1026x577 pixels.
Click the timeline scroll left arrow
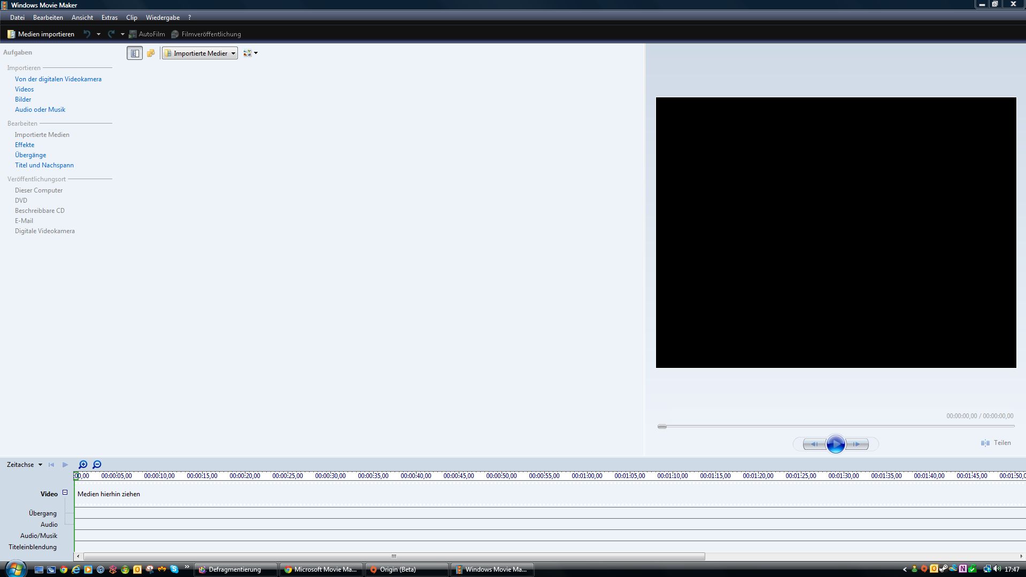click(78, 556)
